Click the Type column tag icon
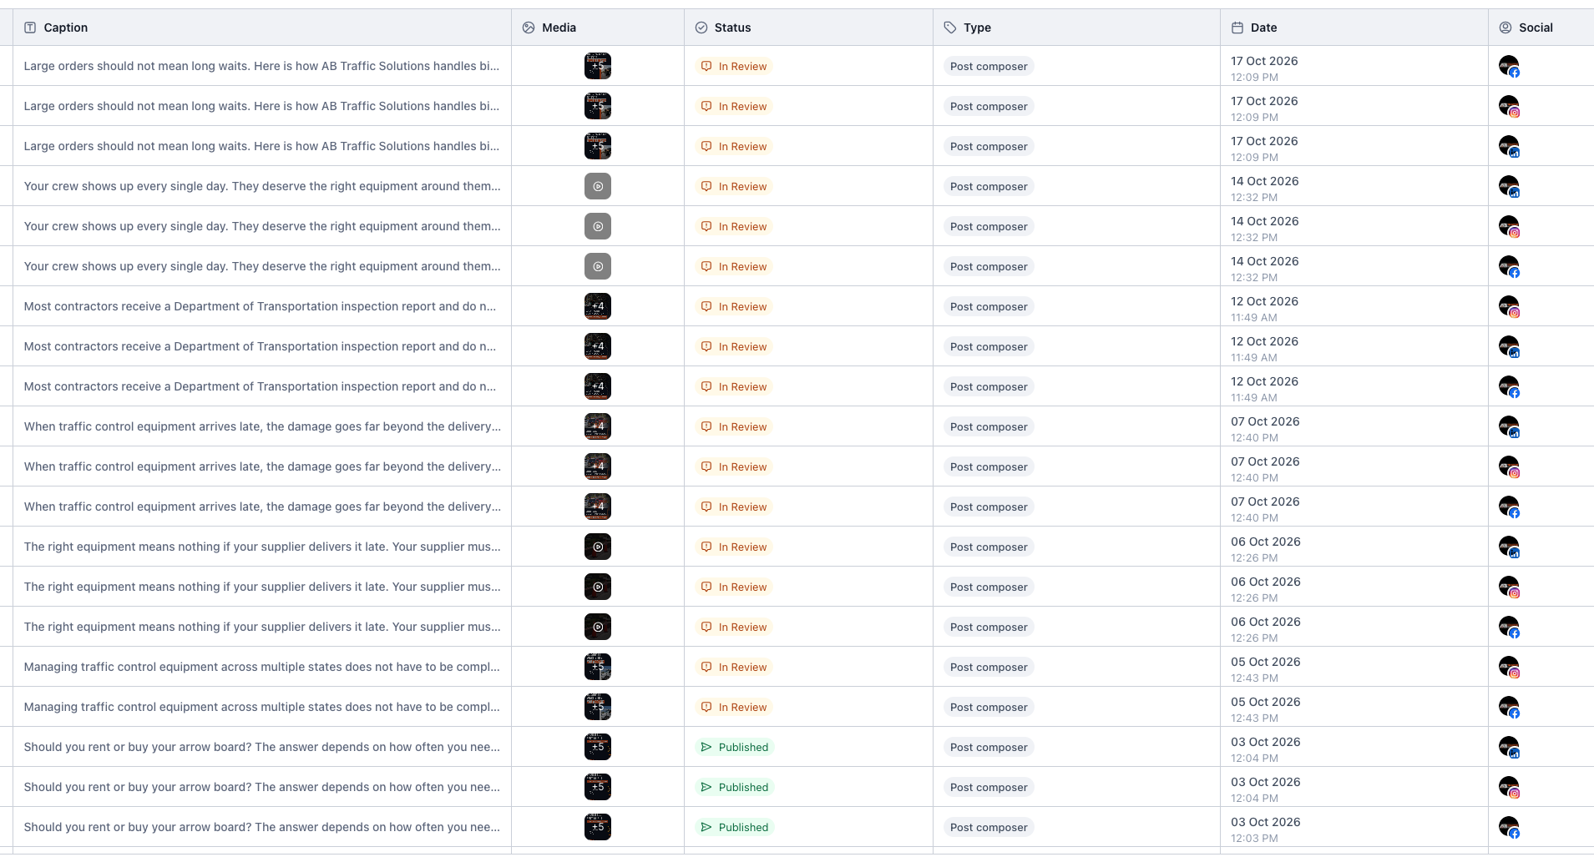The height and width of the screenshot is (857, 1594). pyautogui.click(x=950, y=28)
